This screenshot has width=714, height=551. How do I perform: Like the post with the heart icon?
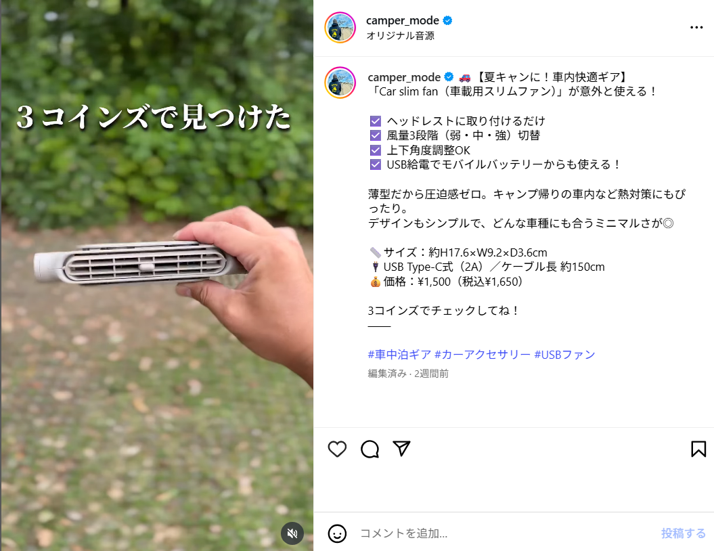(x=337, y=449)
